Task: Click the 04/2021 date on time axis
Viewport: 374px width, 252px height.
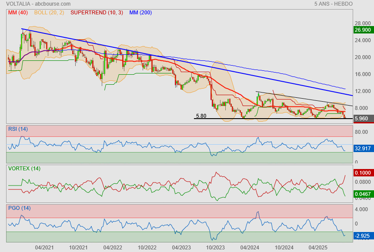Action: coord(44,247)
